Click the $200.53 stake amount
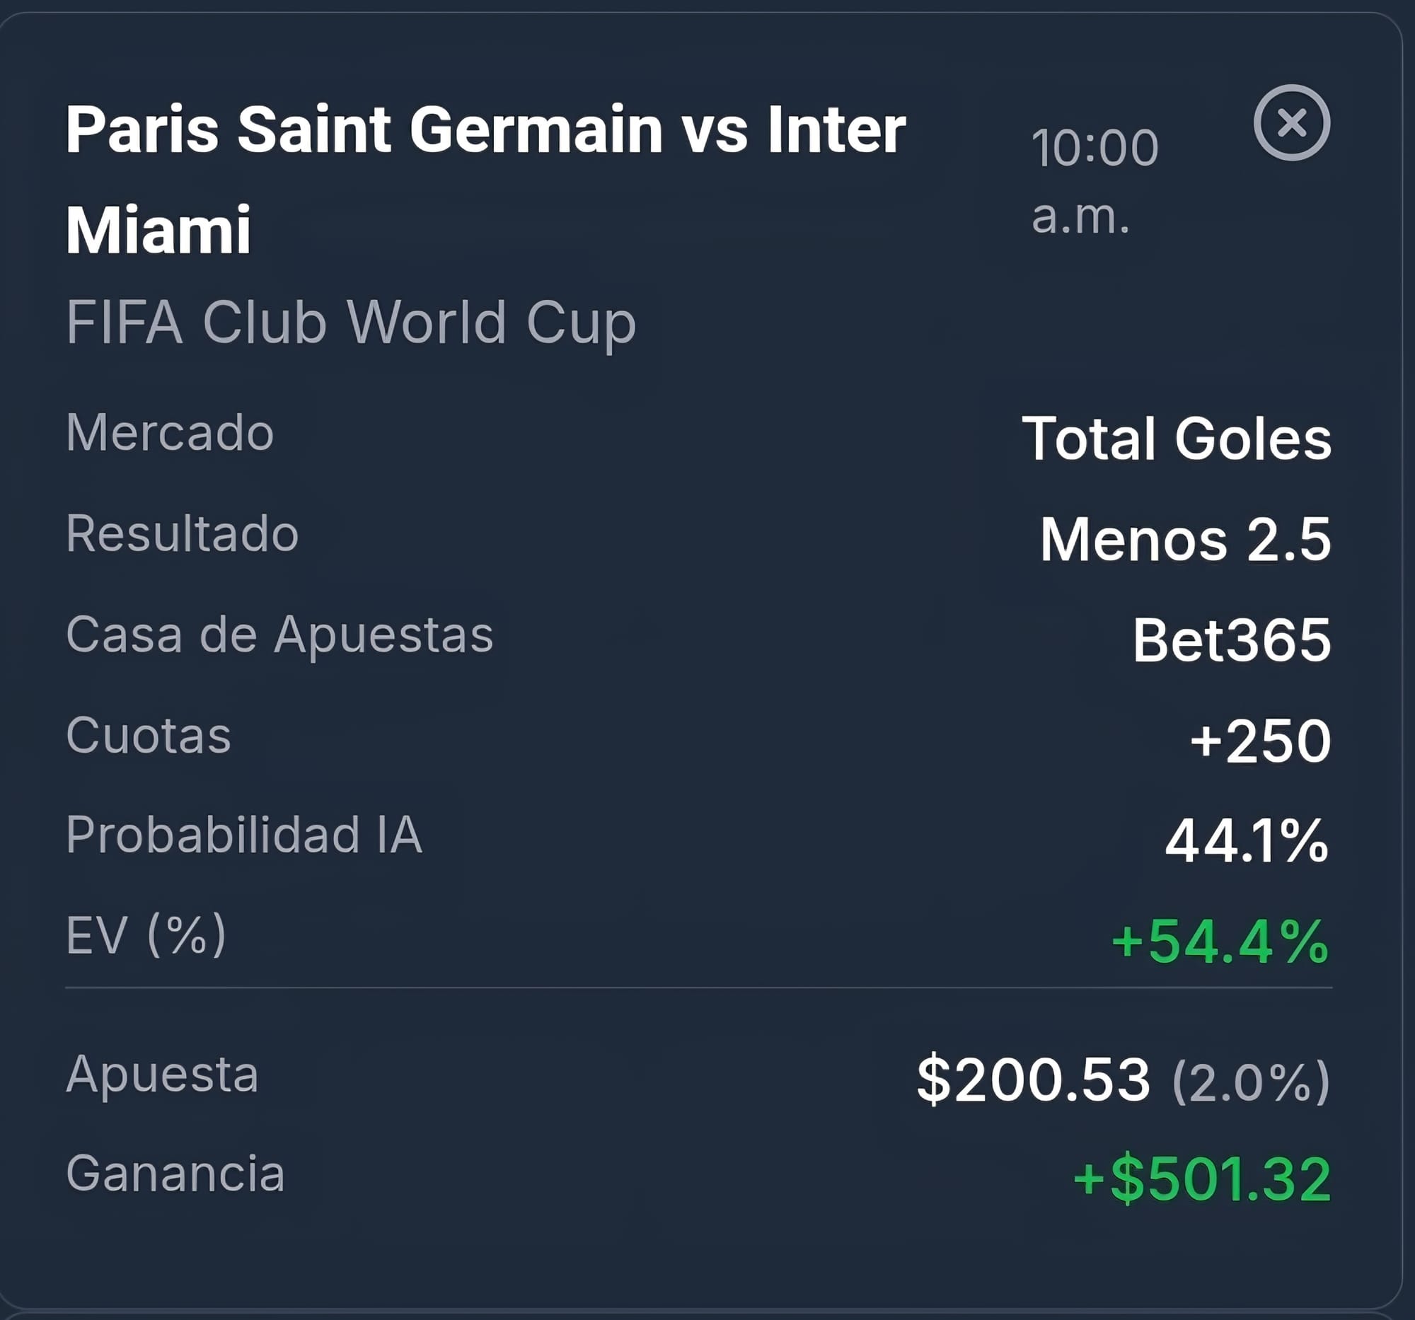 click(x=1033, y=1080)
